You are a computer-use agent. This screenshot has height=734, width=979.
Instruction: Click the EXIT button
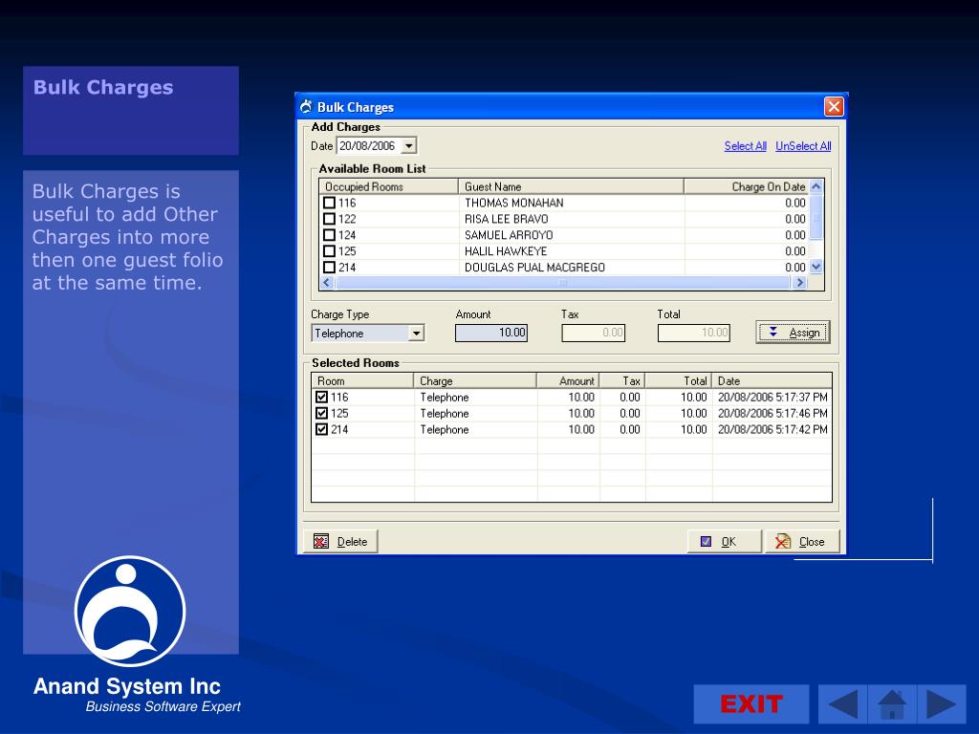[751, 704]
